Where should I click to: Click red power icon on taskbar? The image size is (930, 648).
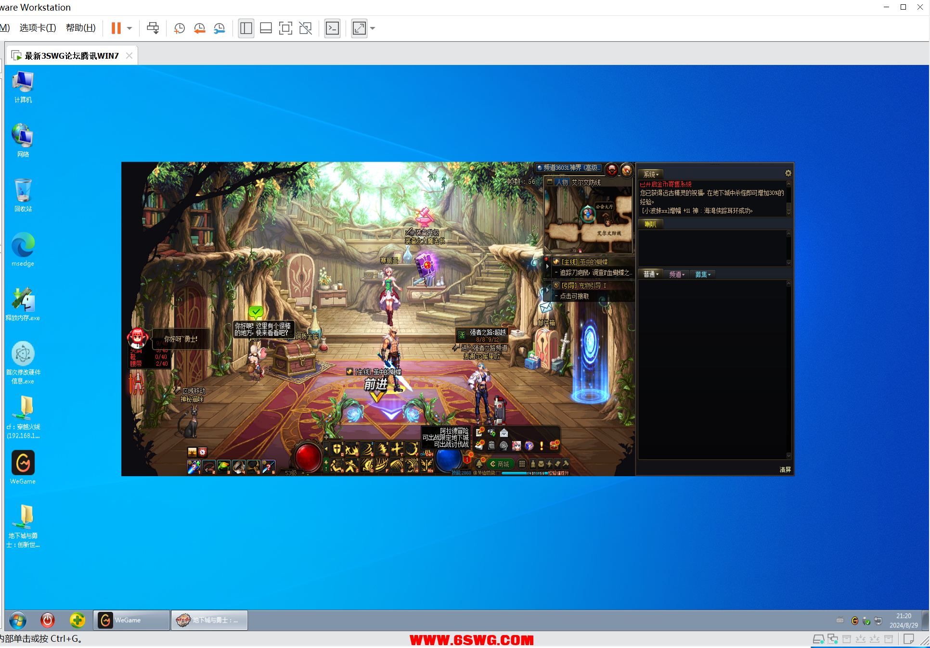[x=47, y=621]
